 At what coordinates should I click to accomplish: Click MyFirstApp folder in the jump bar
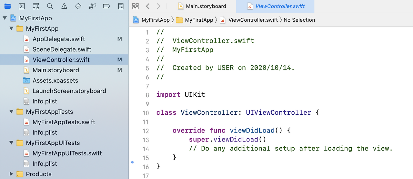coord(195,20)
